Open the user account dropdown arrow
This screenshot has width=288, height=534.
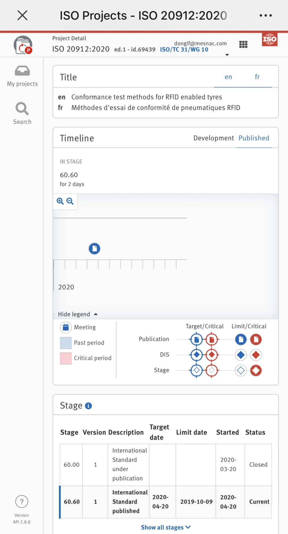[227, 55]
